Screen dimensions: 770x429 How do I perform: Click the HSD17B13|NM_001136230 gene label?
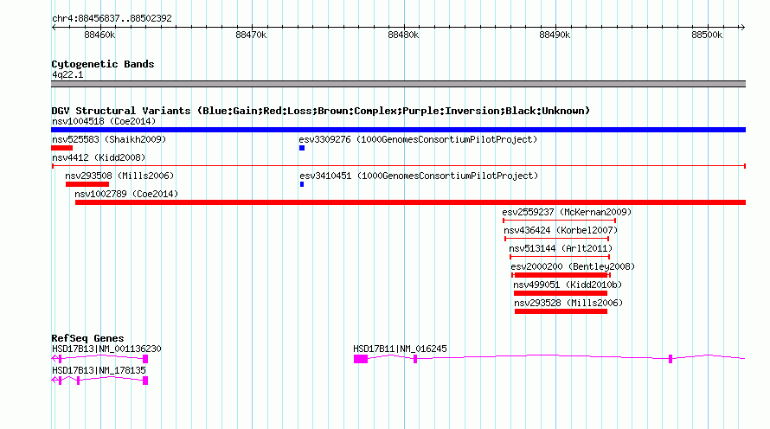pyautogui.click(x=106, y=349)
